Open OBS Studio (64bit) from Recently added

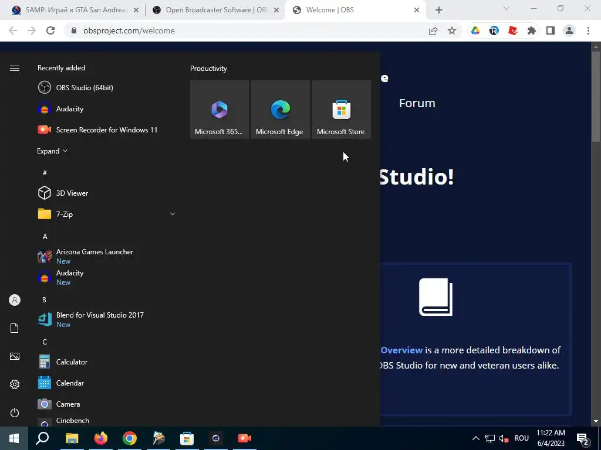pos(107,88)
